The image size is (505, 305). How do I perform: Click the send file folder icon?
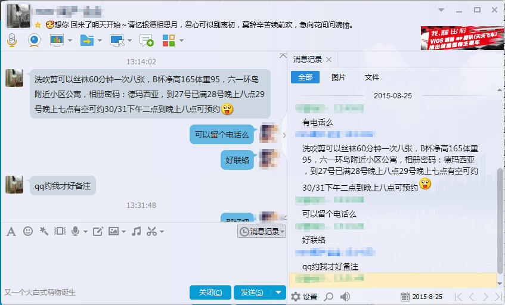pos(86,40)
